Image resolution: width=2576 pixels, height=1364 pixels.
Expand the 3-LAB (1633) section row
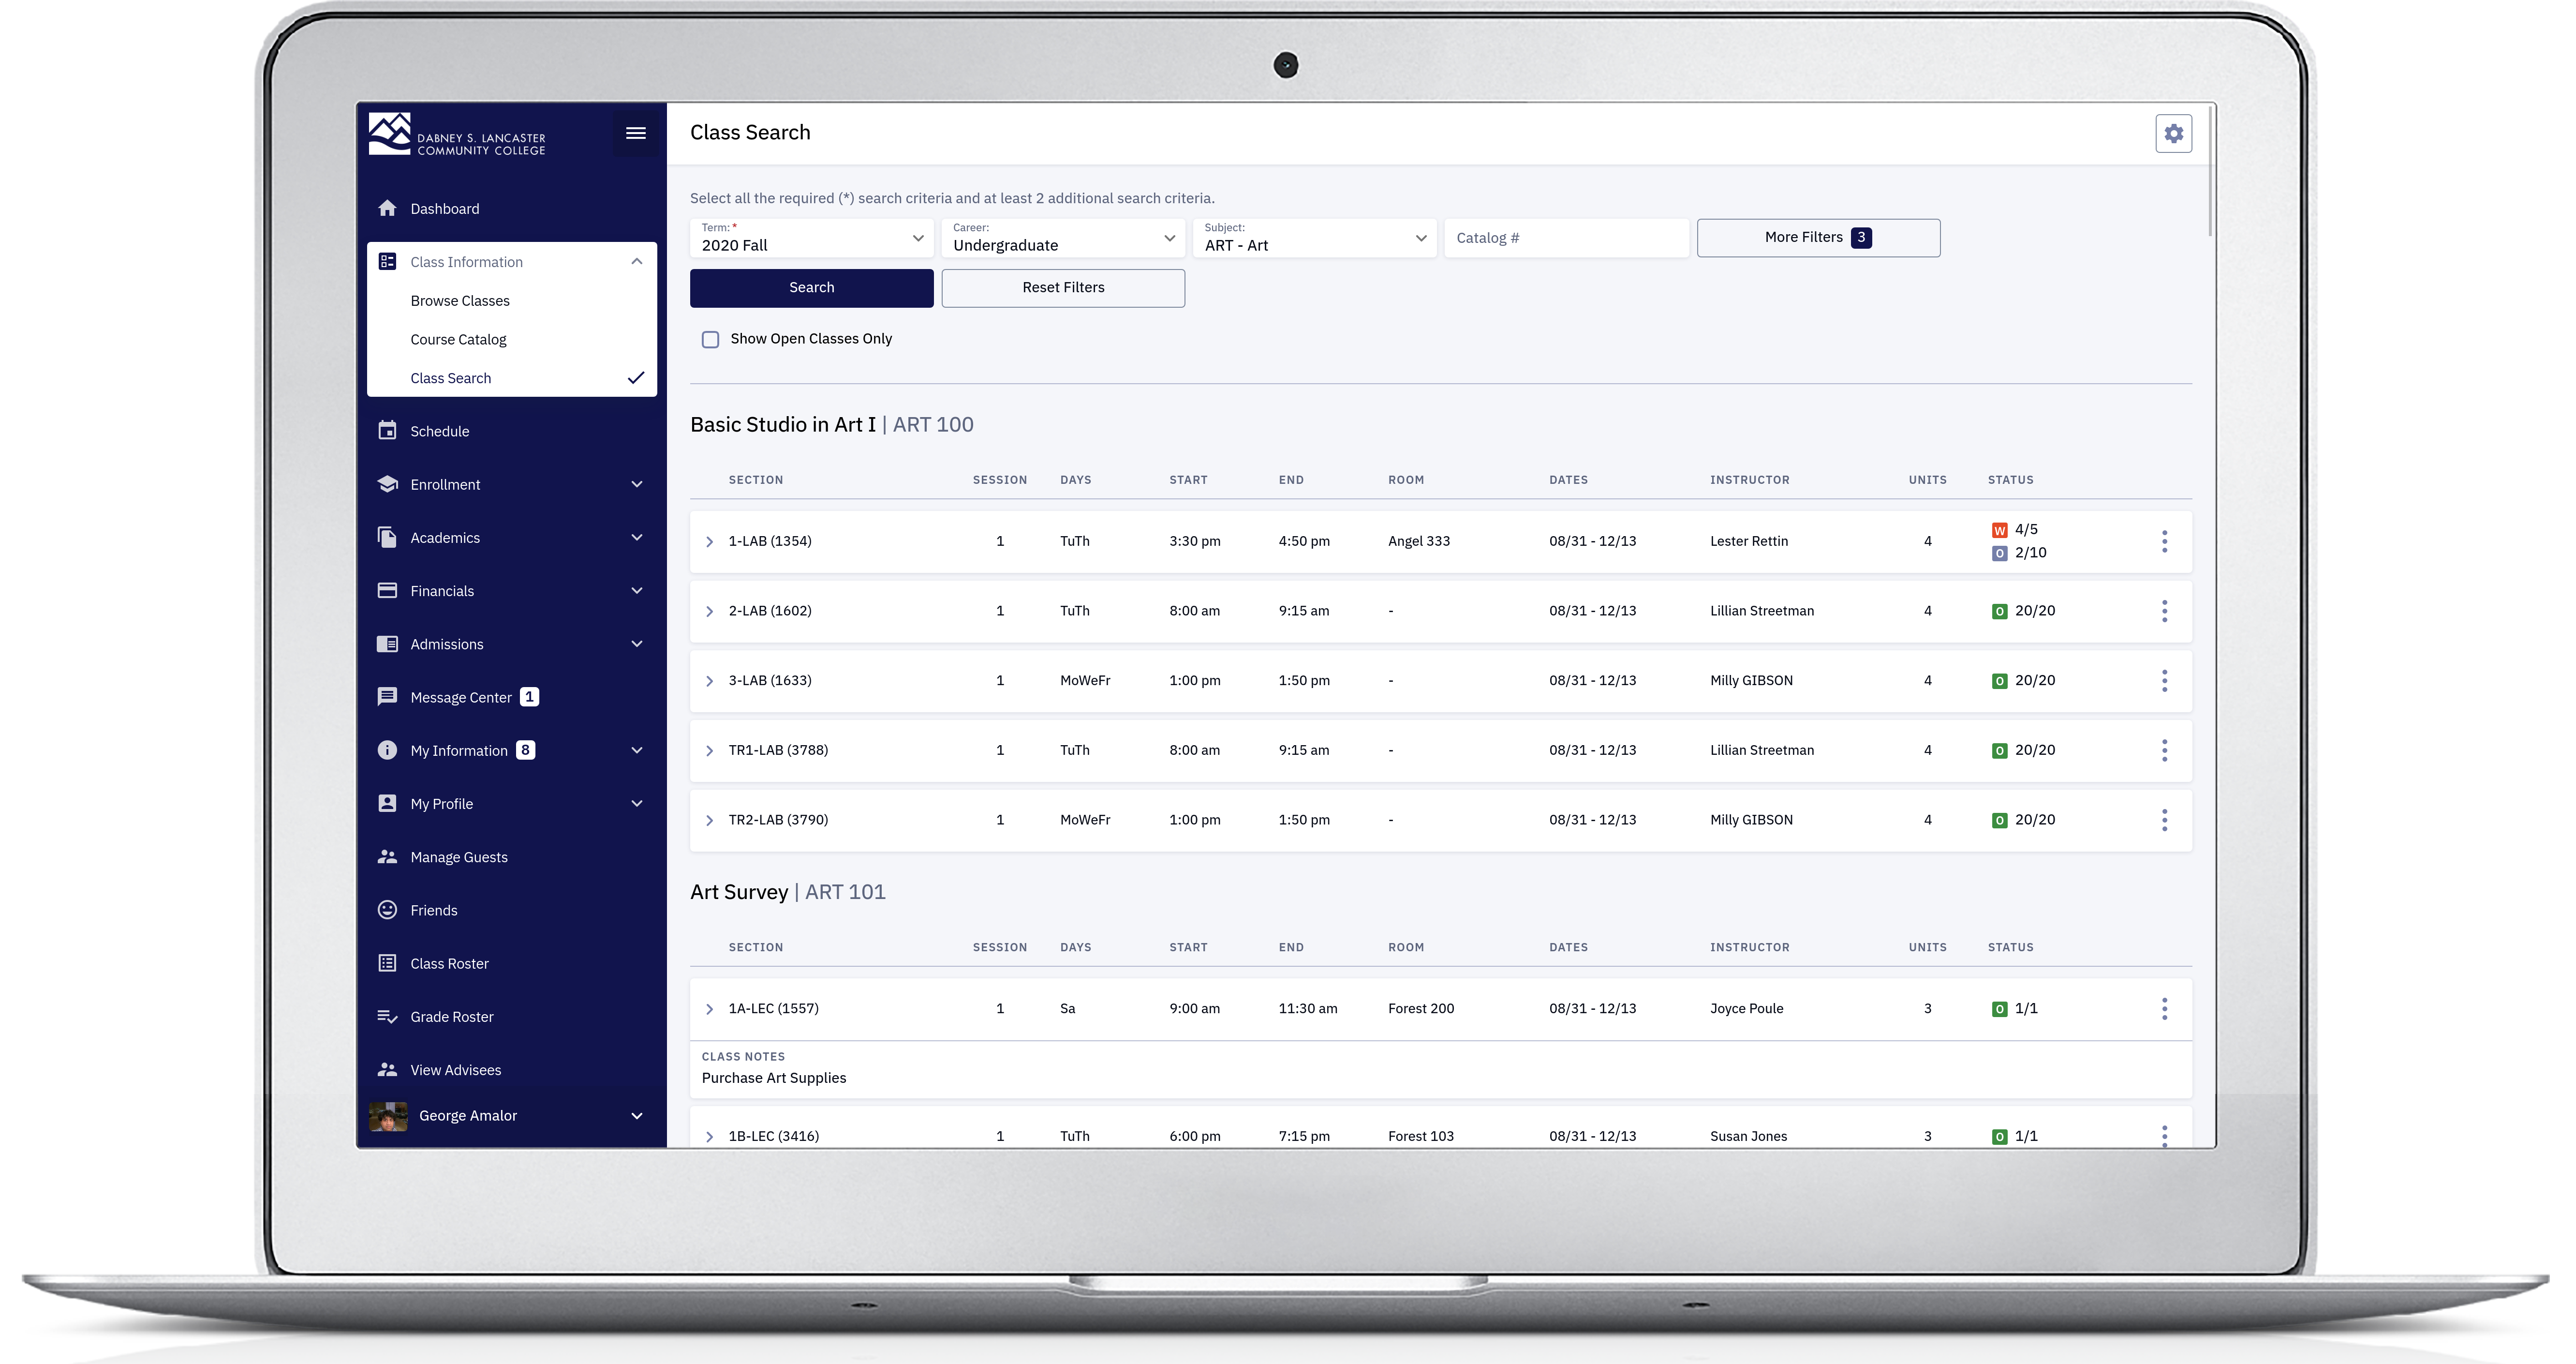coord(709,680)
